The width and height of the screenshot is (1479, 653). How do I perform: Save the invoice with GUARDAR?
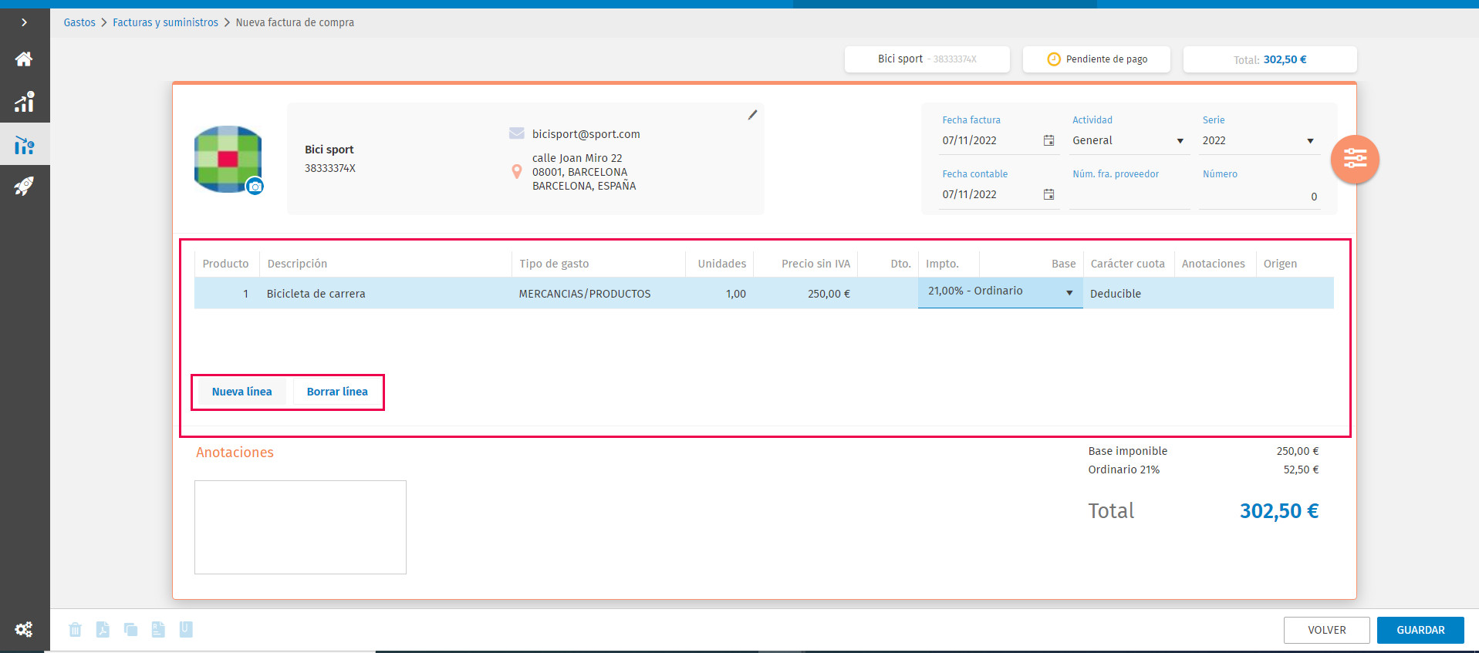[1420, 630]
